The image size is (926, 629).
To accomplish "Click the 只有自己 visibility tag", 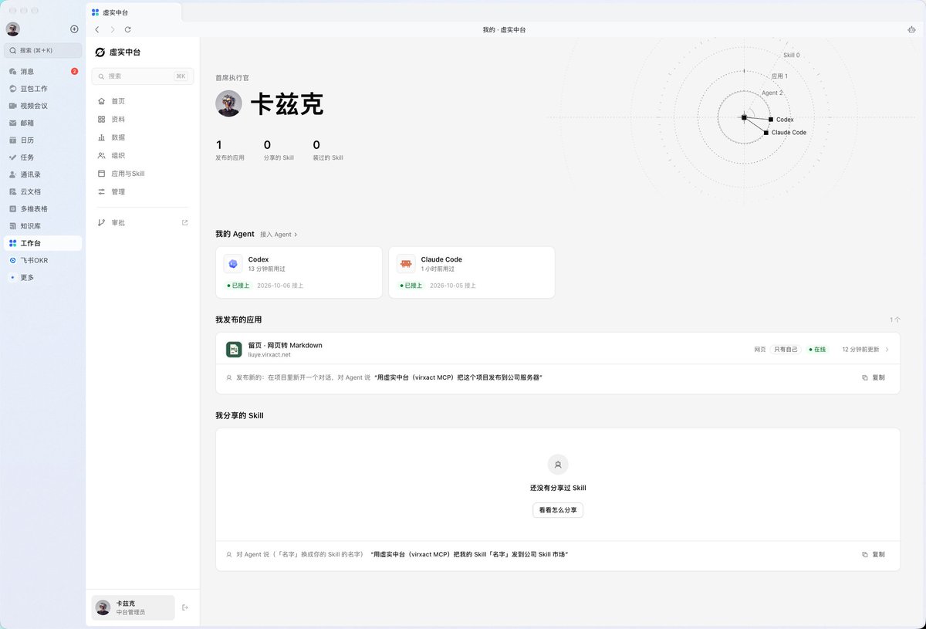I will point(786,350).
